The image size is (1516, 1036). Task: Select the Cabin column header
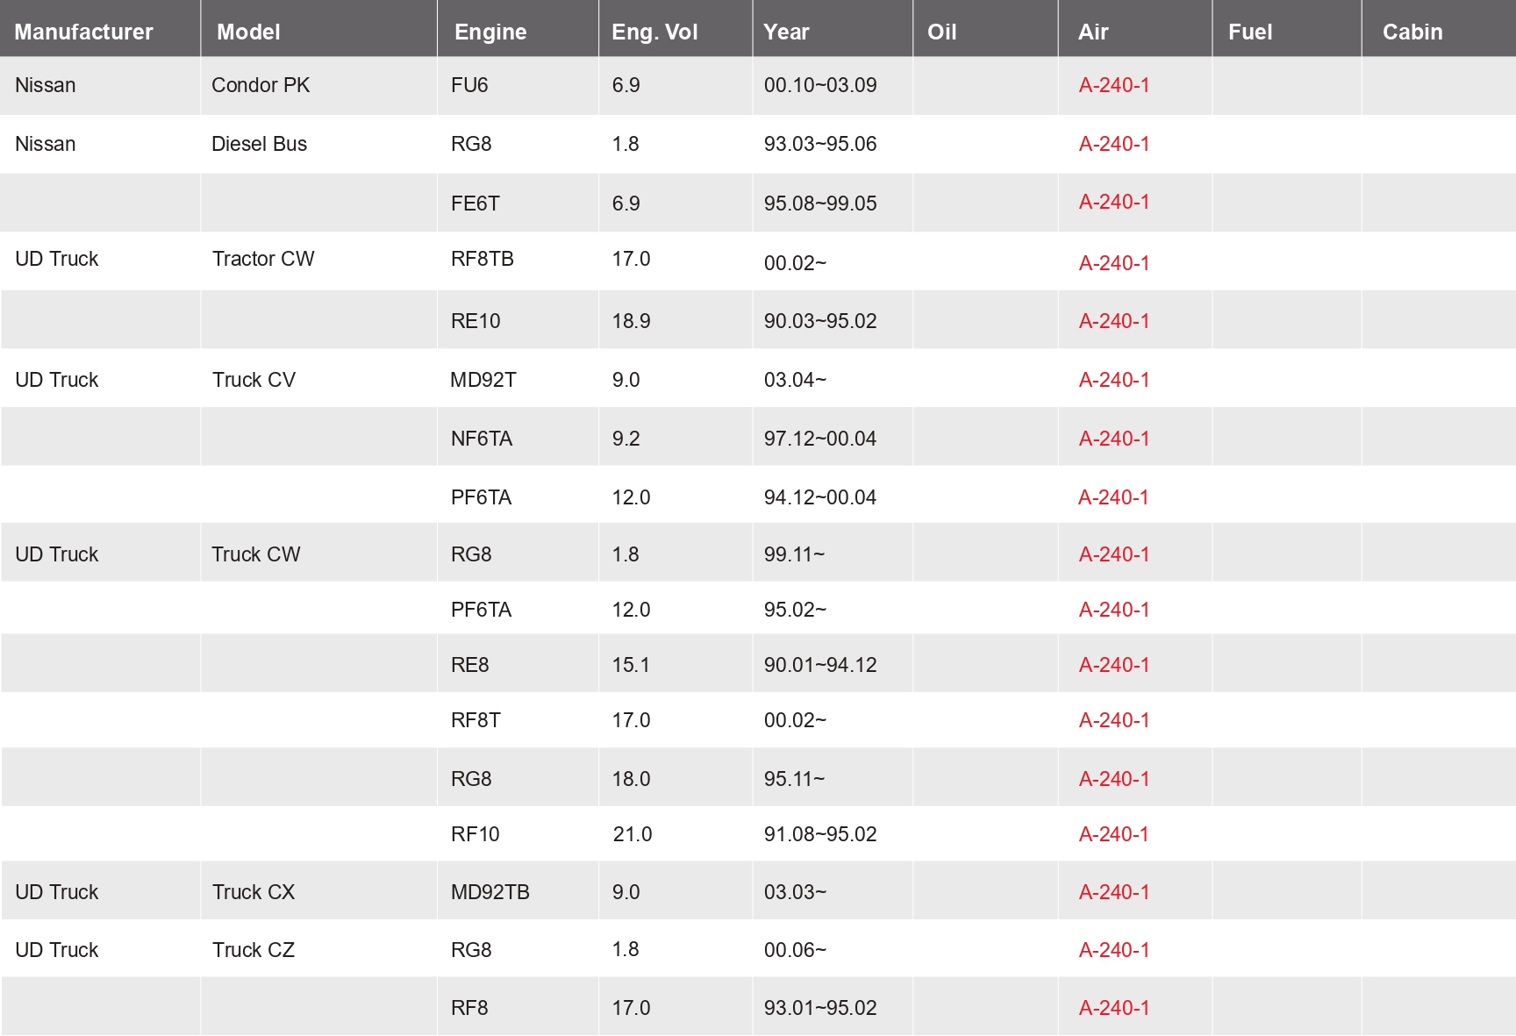point(1412,32)
